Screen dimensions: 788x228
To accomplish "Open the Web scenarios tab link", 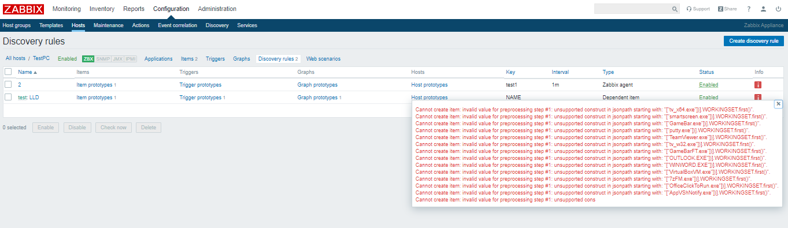I will point(323,59).
